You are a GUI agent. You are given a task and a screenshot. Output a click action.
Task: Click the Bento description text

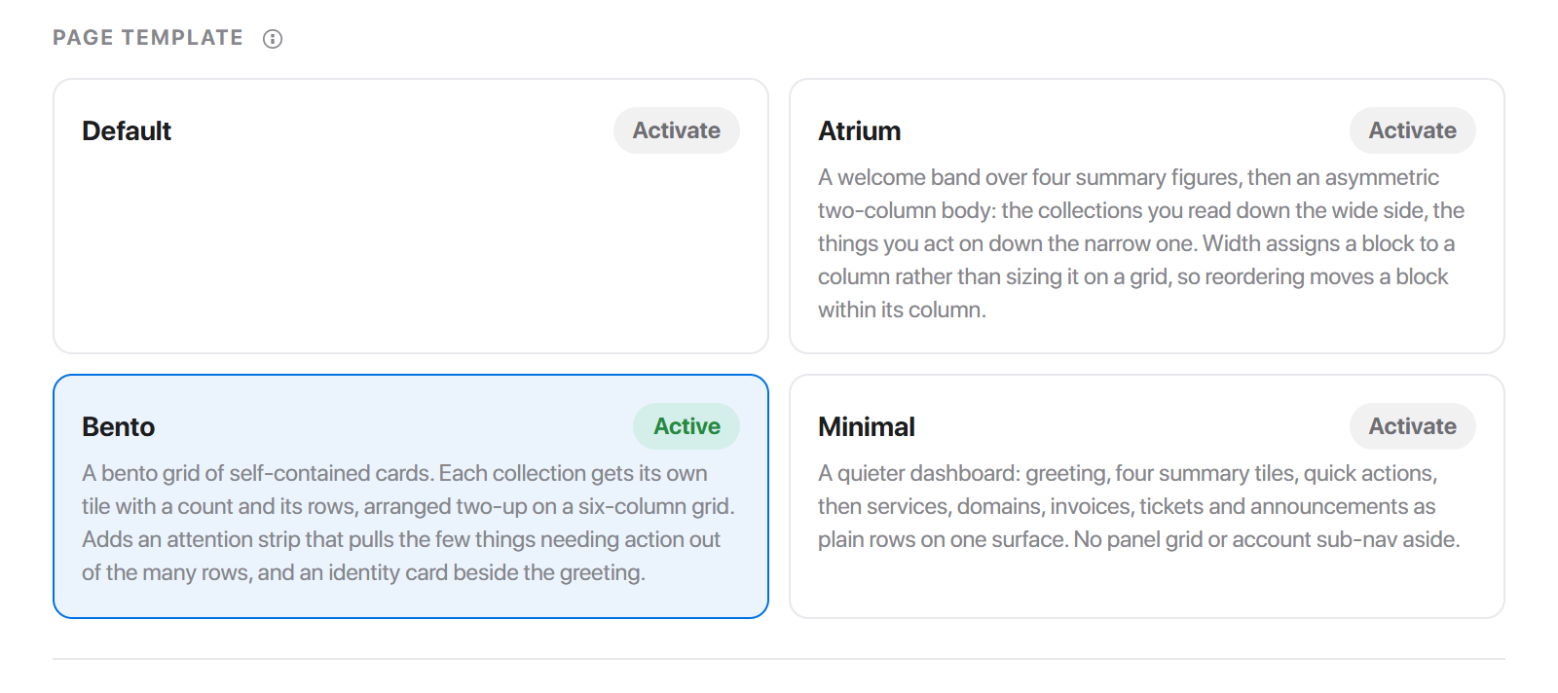pyautogui.click(x=409, y=523)
